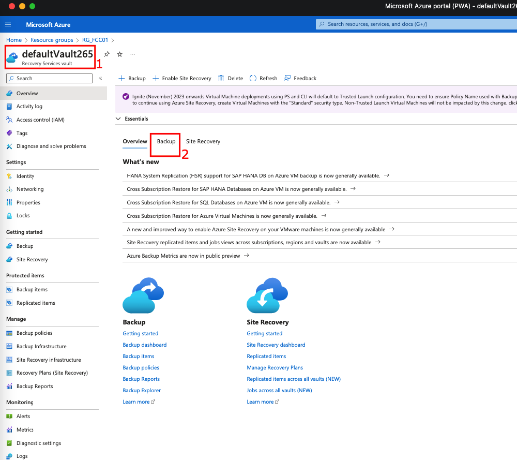Click the large Backup cloud icon

tap(143, 295)
